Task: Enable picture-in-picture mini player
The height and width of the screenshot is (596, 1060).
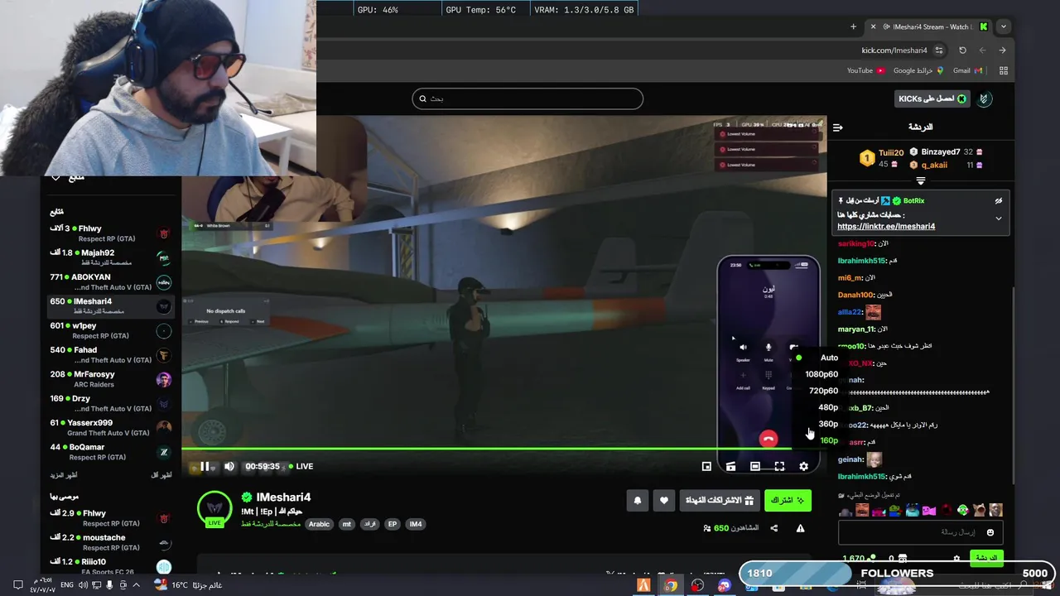Action: click(706, 466)
